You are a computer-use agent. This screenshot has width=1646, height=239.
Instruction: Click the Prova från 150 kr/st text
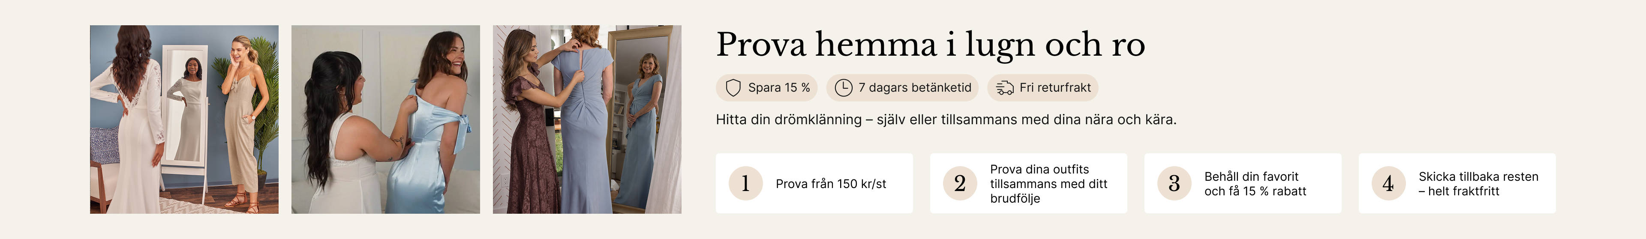click(x=831, y=184)
